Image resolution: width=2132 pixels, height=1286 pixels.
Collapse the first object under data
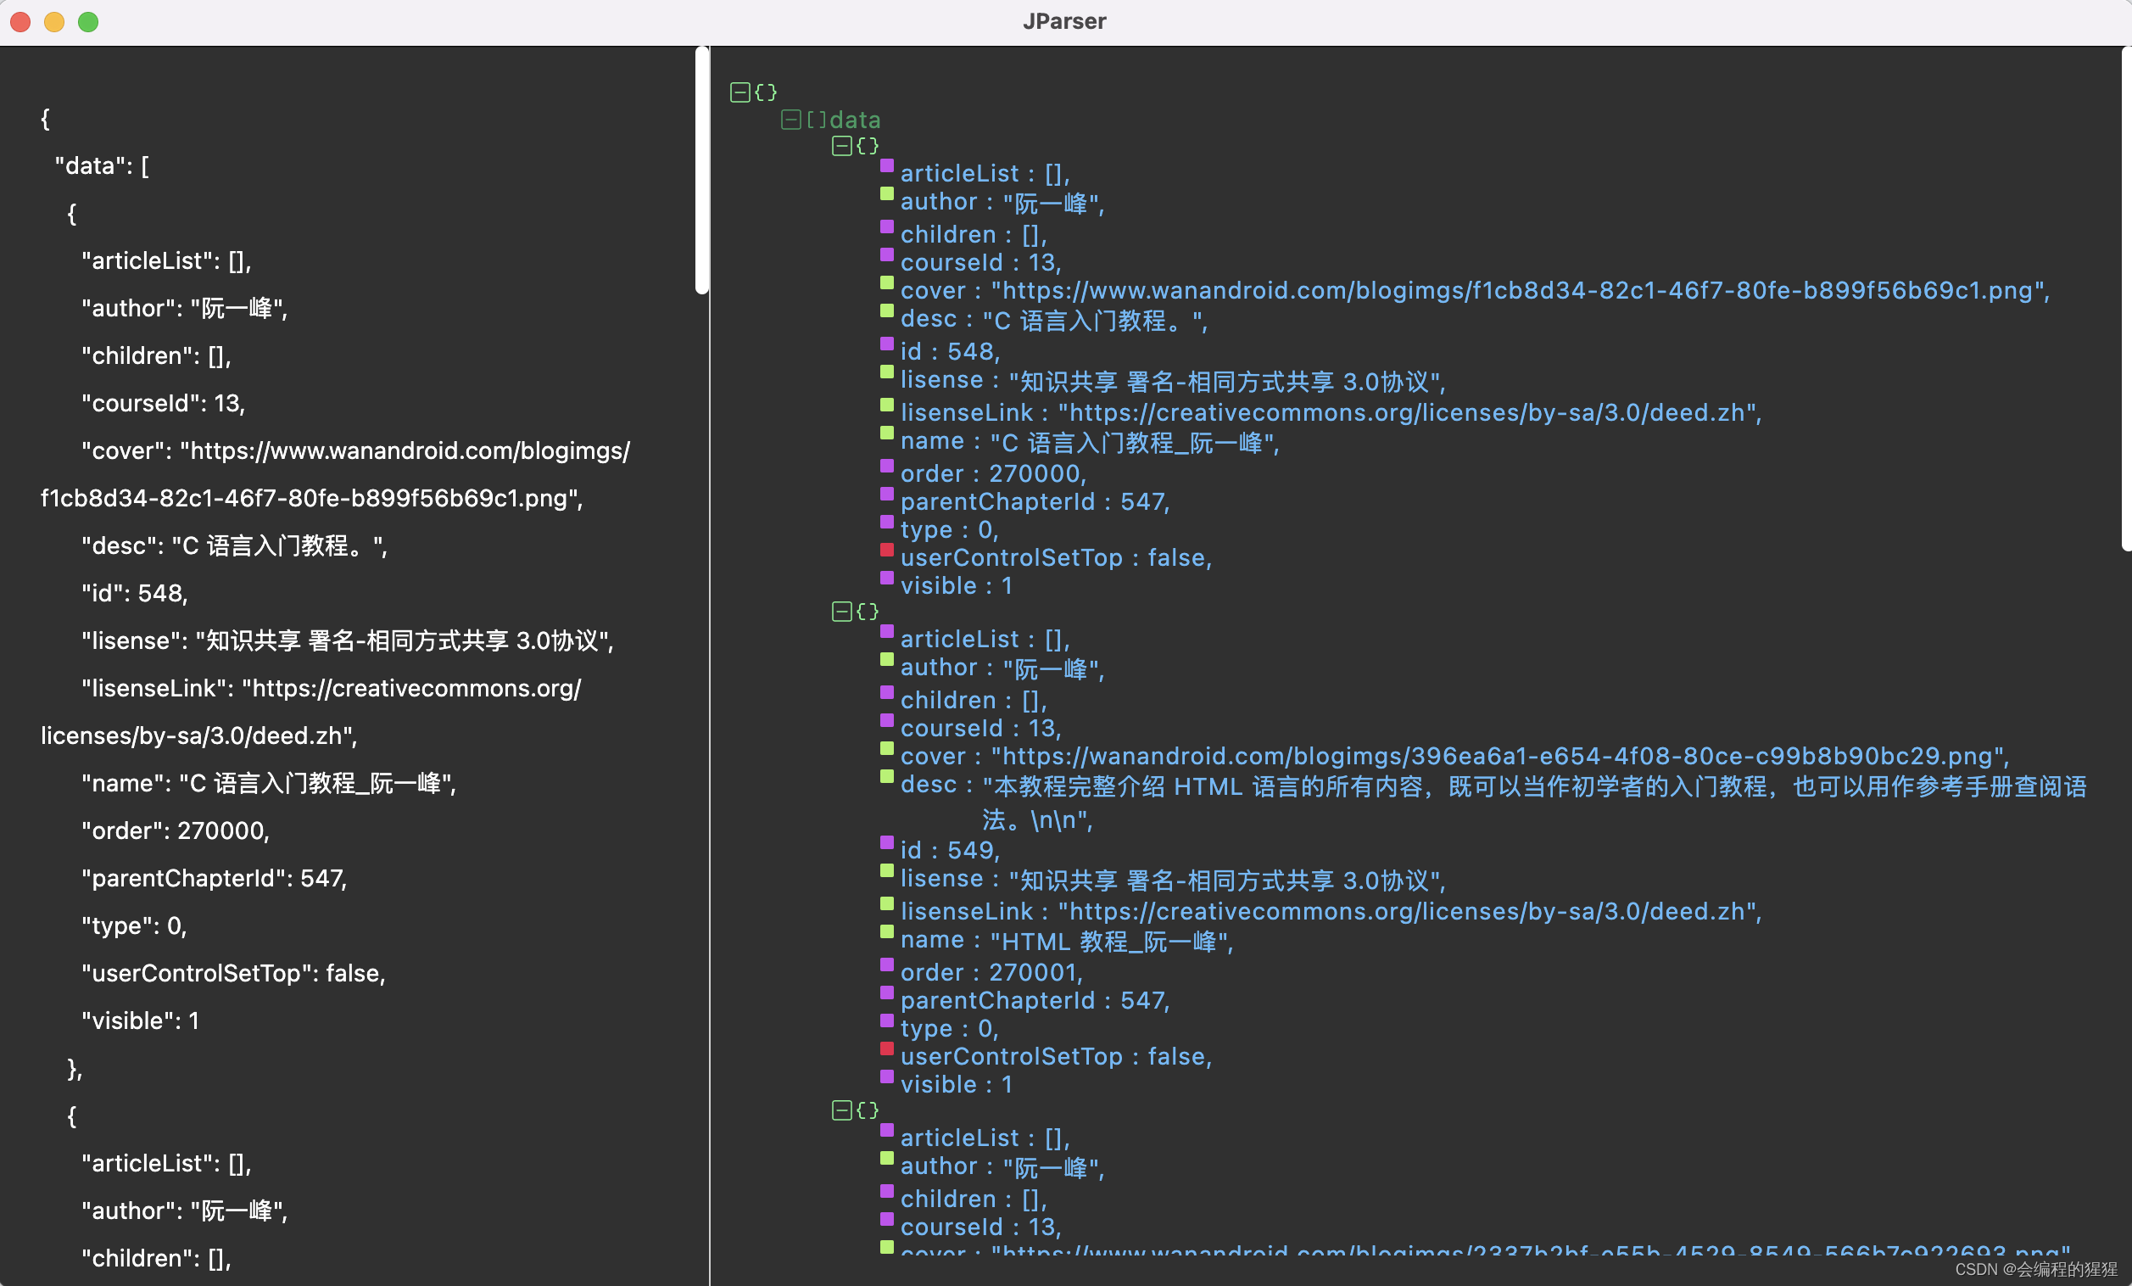click(x=841, y=145)
